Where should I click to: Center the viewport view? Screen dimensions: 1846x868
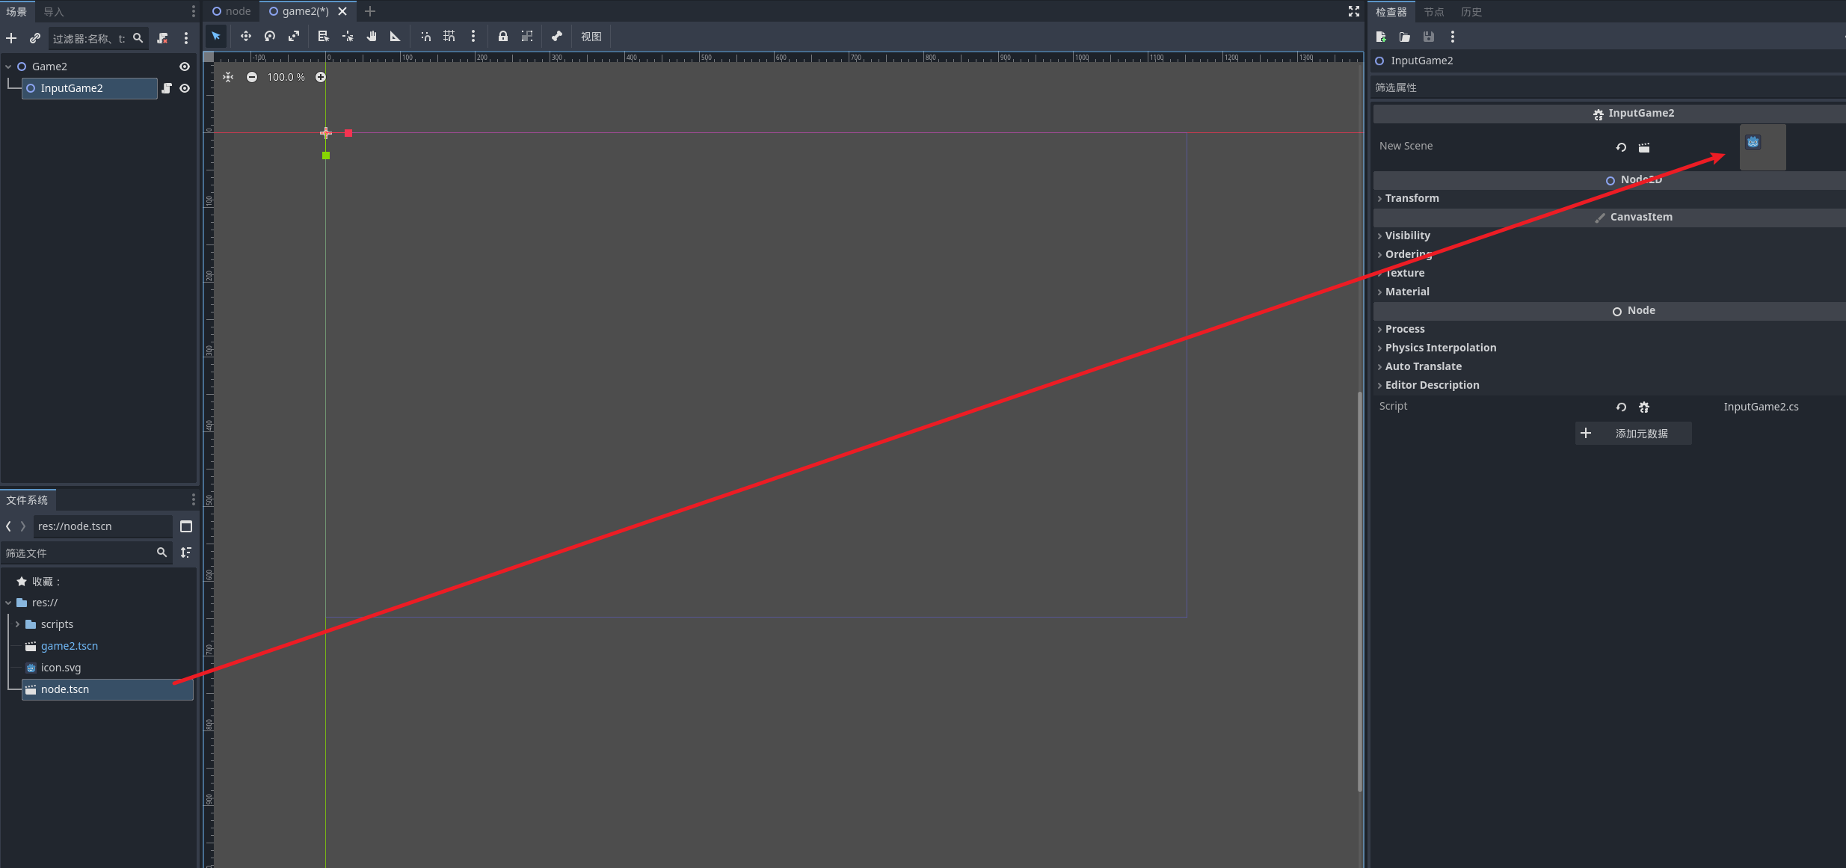[x=228, y=77]
